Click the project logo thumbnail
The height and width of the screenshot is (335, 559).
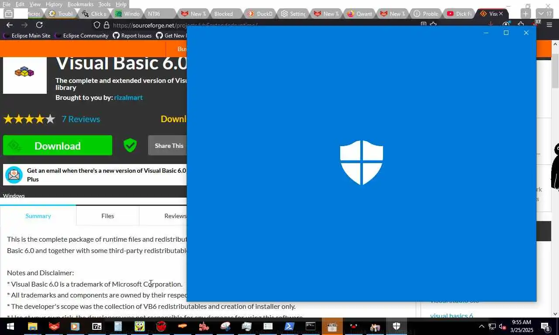pyautogui.click(x=25, y=73)
